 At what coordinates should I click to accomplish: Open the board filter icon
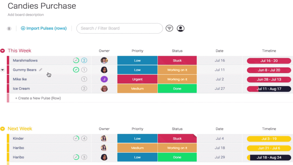[169, 28]
